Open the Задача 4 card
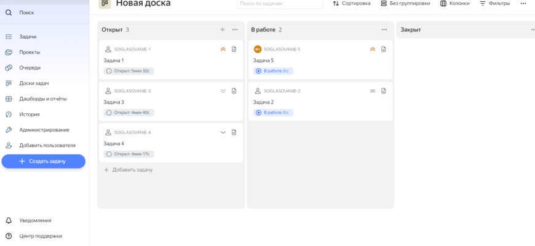The image size is (535, 246). pyautogui.click(x=170, y=143)
